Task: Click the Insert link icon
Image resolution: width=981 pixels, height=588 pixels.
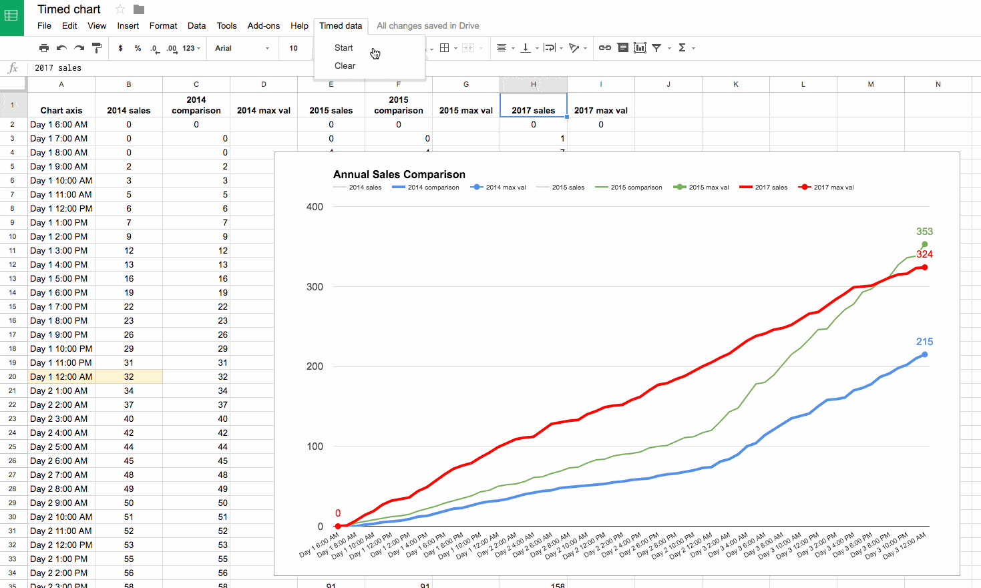Action: coord(605,48)
